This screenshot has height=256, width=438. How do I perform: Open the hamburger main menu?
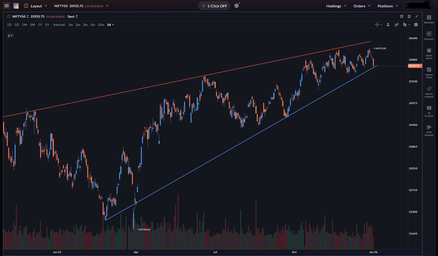point(6,6)
